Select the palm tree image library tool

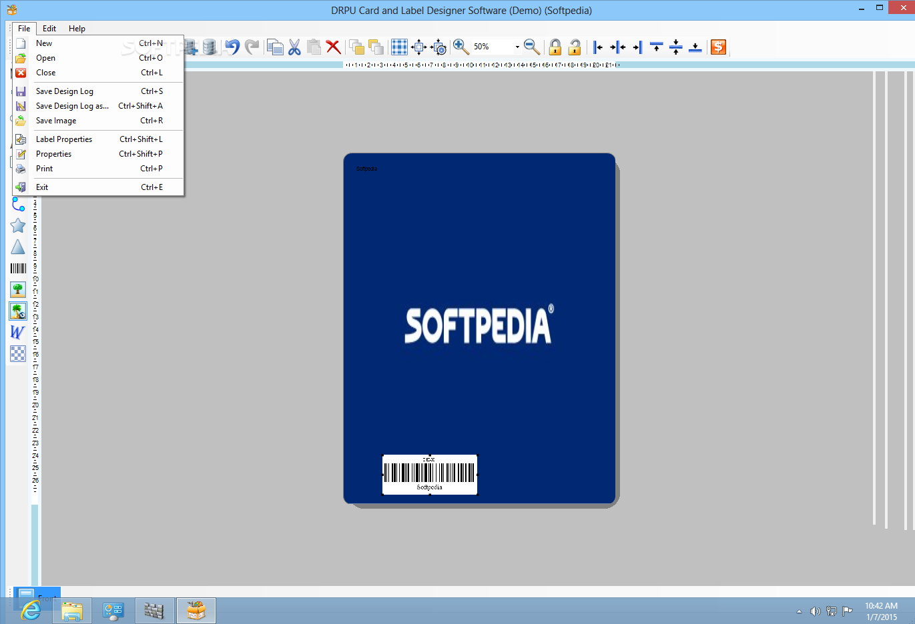tap(18, 311)
